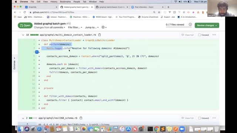Viewport: 237px width, 133px height.
Task: Click View full for multi_domain_contact_loader.rb
Action: tap(187, 35)
